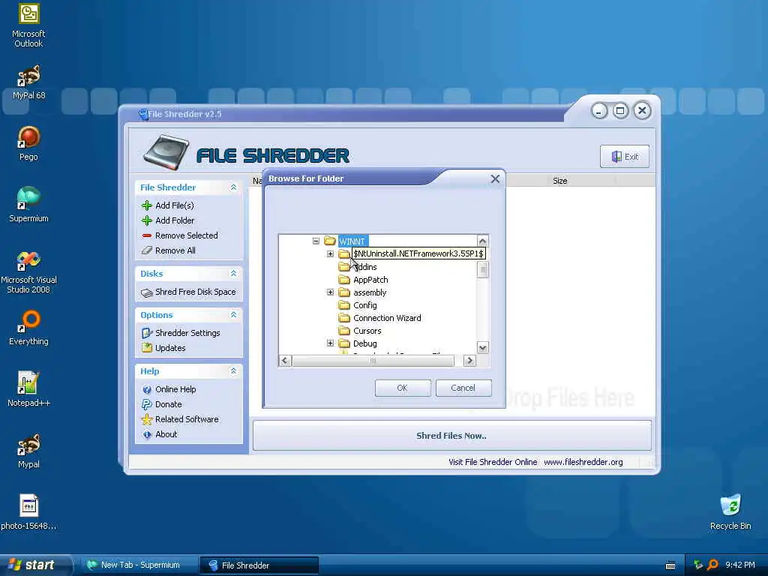Select Microsoft Visual Studio 2008 shortcut

pyautogui.click(x=28, y=271)
